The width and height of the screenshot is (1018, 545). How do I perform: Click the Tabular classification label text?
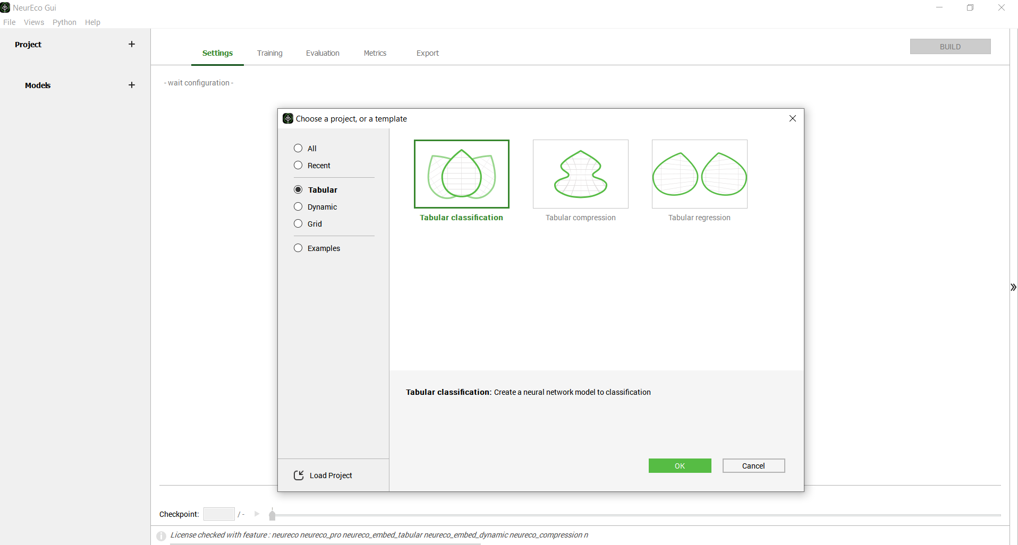tap(461, 218)
